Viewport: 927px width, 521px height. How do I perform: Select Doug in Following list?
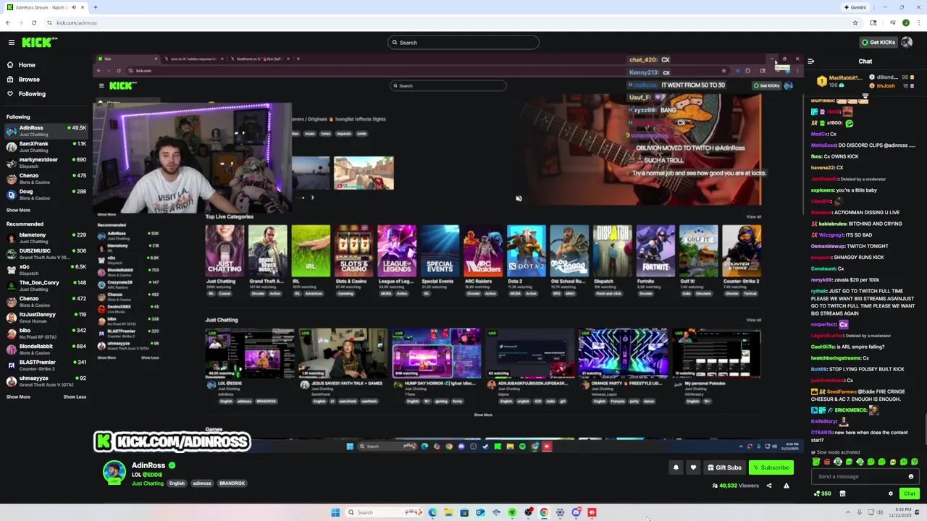coord(46,194)
